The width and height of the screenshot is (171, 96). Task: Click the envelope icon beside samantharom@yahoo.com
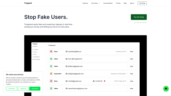[x=66, y=89]
